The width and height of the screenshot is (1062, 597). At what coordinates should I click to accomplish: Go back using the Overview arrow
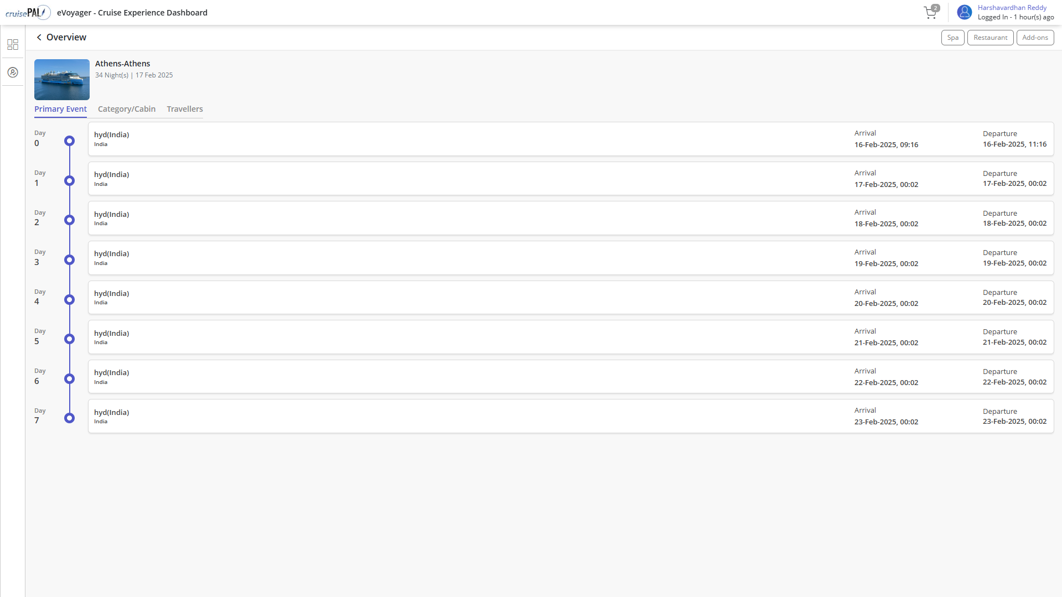pos(39,37)
